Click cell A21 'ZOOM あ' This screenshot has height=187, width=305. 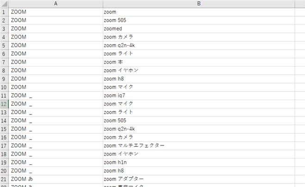[55, 179]
